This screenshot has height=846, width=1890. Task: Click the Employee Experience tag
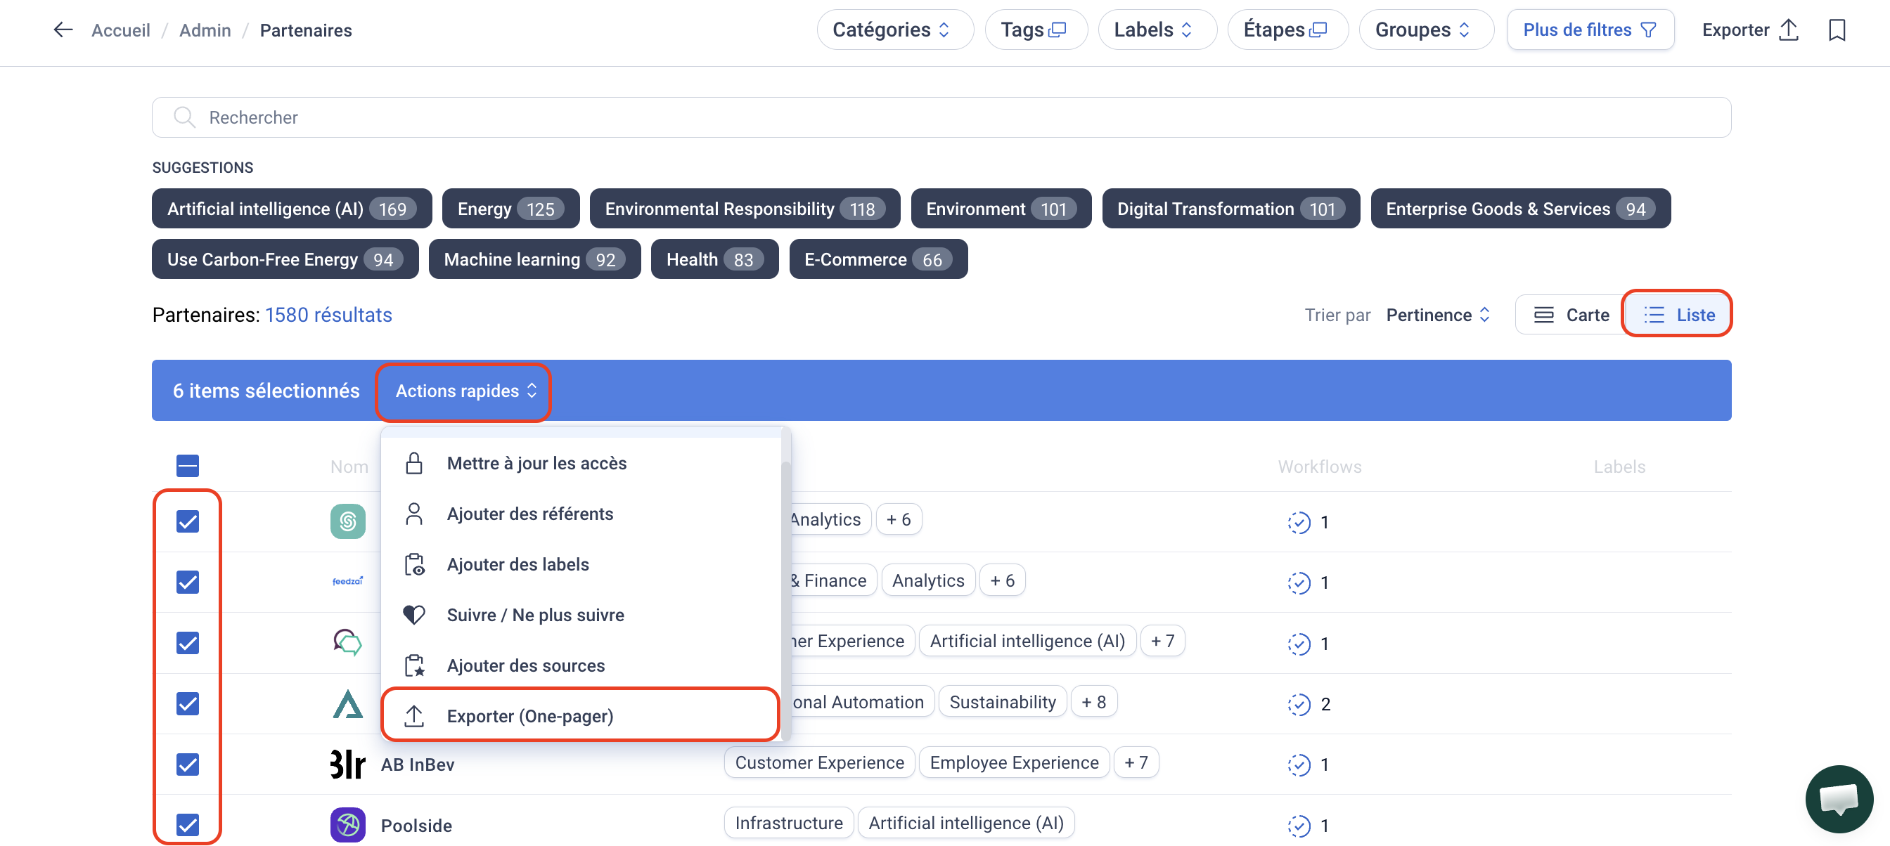1013,762
